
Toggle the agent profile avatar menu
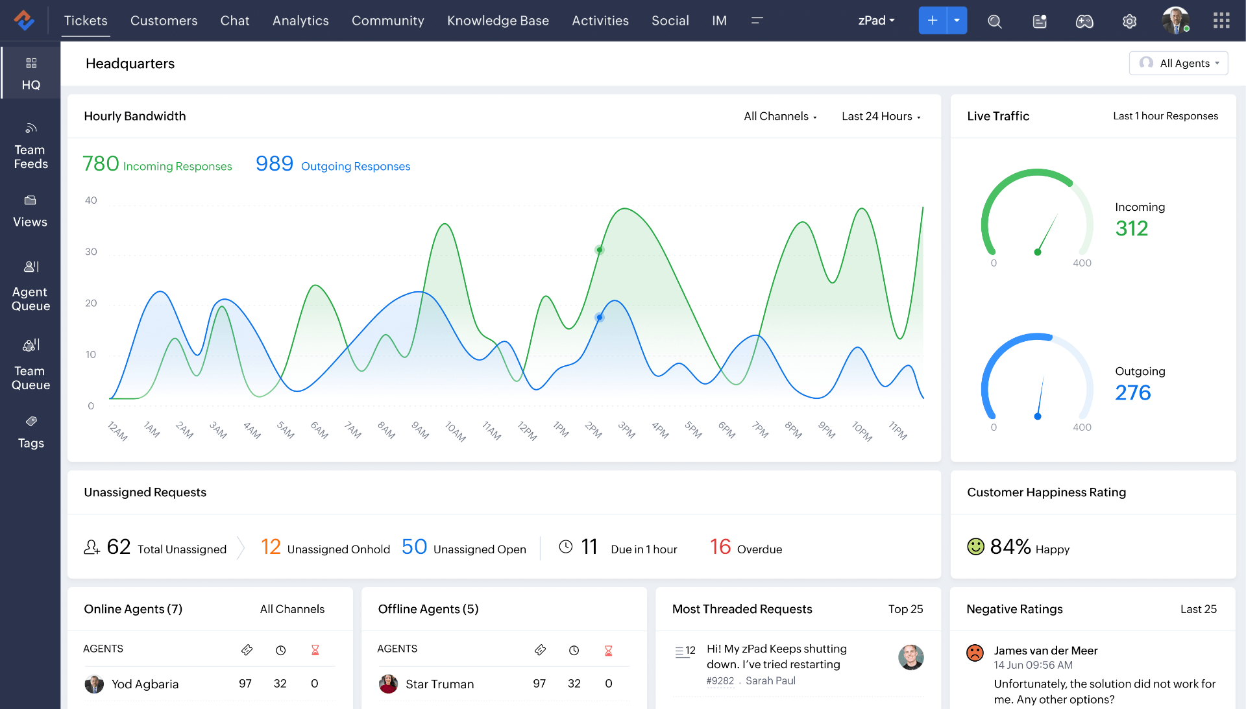tap(1177, 19)
